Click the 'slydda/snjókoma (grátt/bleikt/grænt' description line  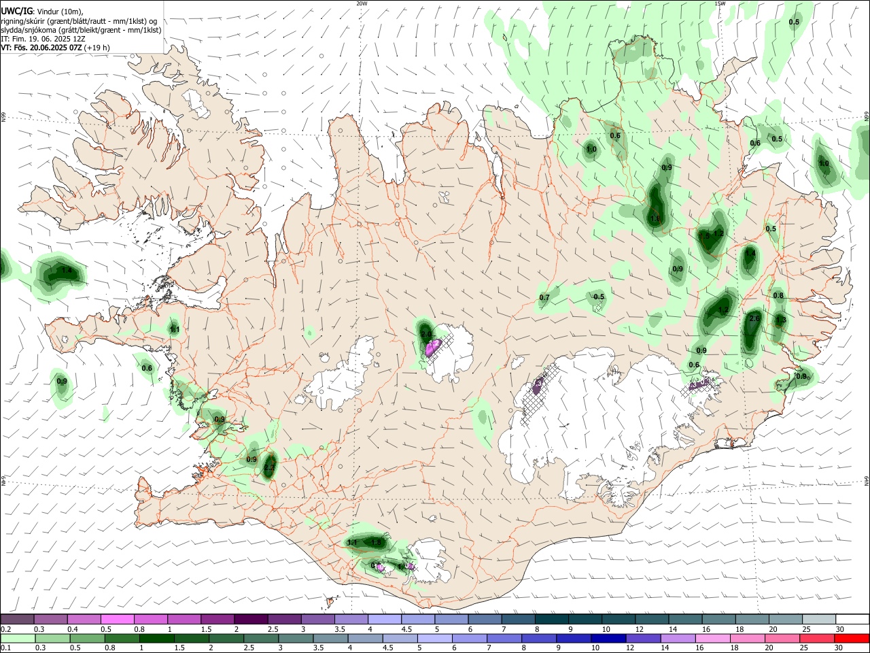[x=81, y=30]
